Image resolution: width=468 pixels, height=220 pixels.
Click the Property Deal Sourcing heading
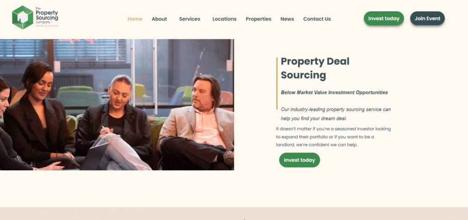(x=315, y=68)
